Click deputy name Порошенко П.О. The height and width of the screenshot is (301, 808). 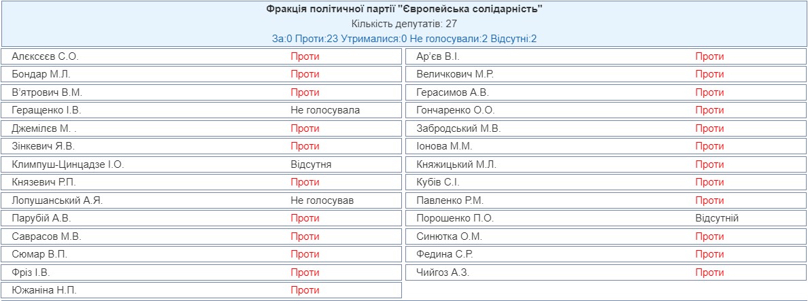point(455,218)
